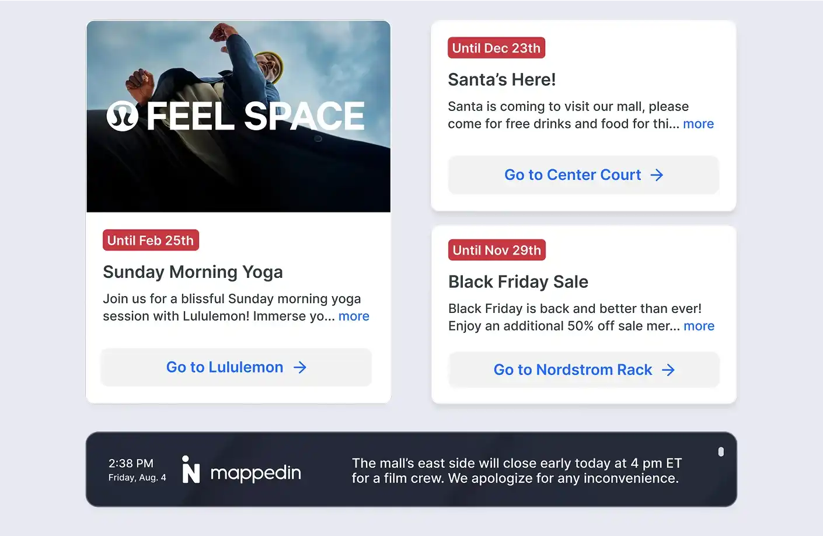The height and width of the screenshot is (536, 823).
Task: Click the Santa's Here! heading
Action: pos(501,80)
